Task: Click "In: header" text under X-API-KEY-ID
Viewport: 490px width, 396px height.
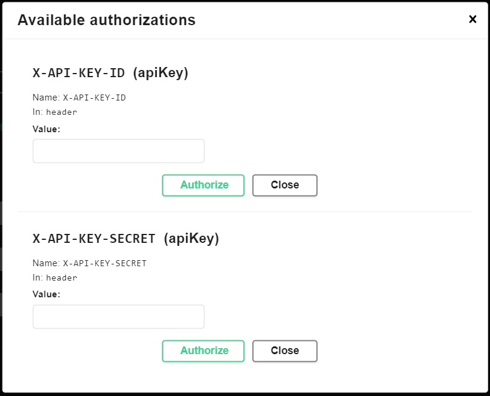Action: (x=54, y=112)
